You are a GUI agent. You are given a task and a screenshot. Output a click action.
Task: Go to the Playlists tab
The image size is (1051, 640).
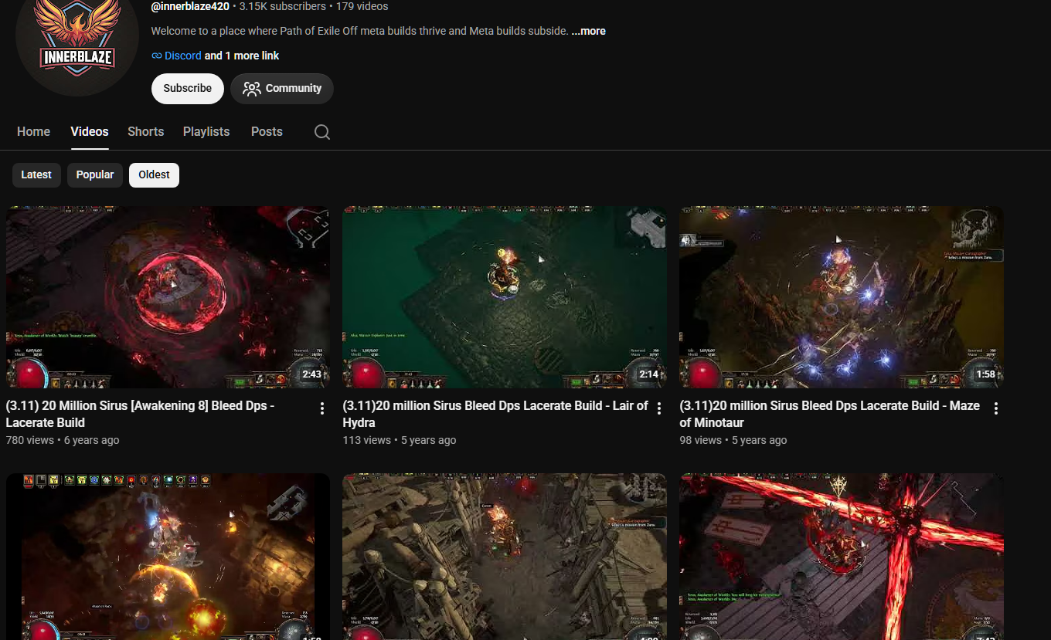coord(206,132)
